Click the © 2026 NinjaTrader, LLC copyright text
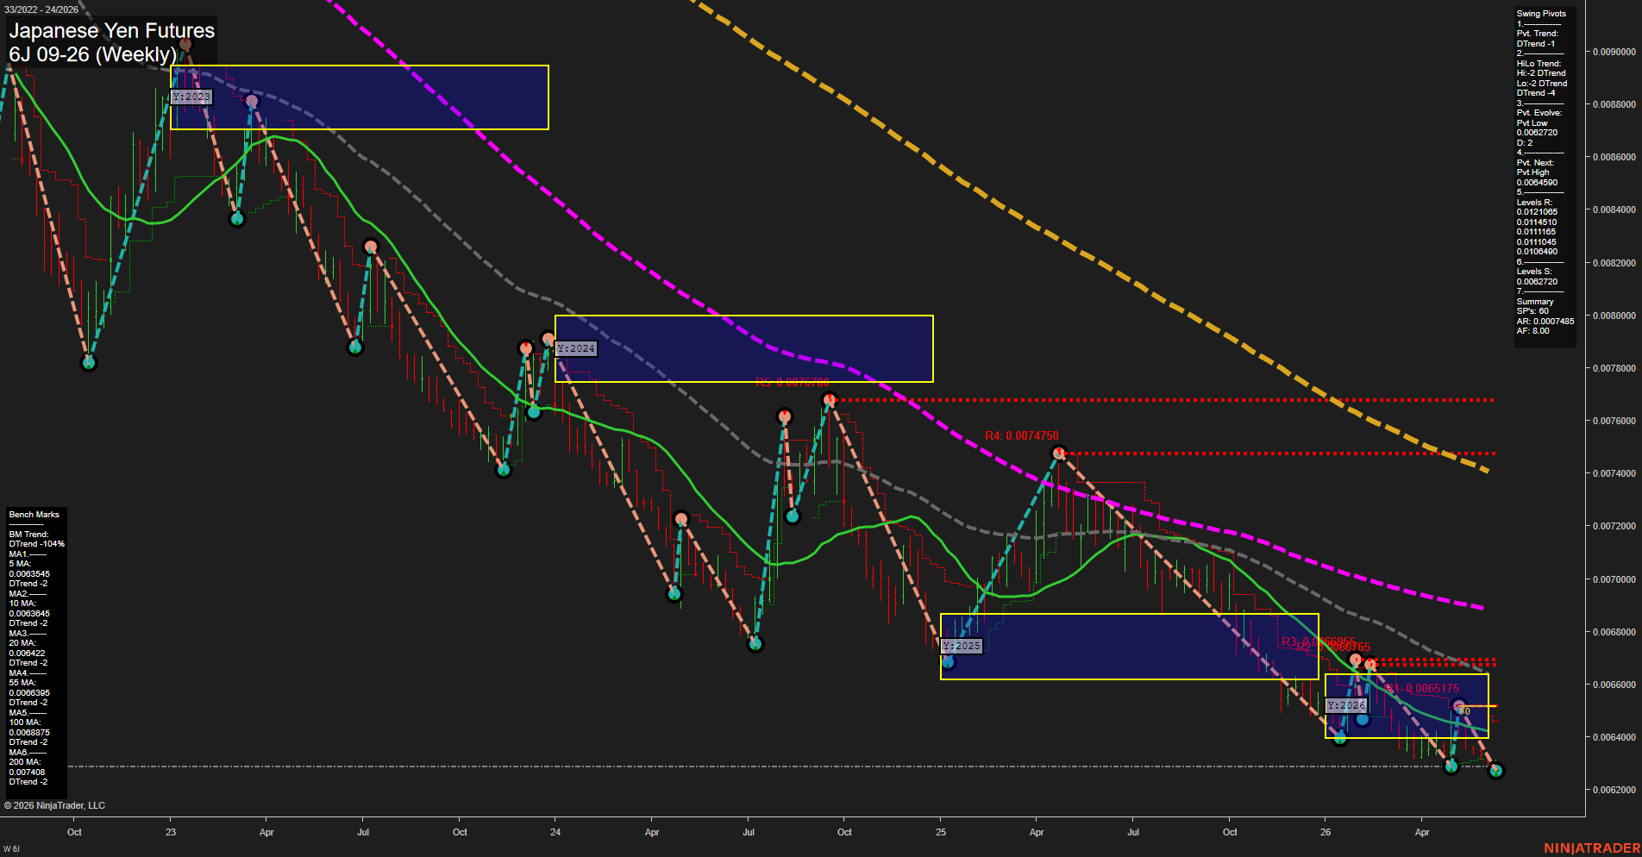This screenshot has width=1642, height=857. (x=54, y=805)
